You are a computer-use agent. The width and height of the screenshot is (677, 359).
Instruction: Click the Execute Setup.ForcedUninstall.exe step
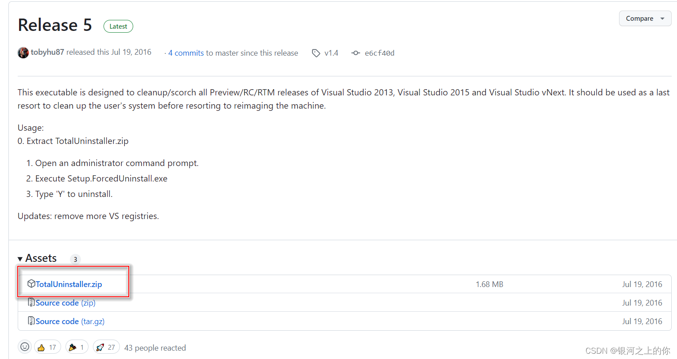(101, 178)
